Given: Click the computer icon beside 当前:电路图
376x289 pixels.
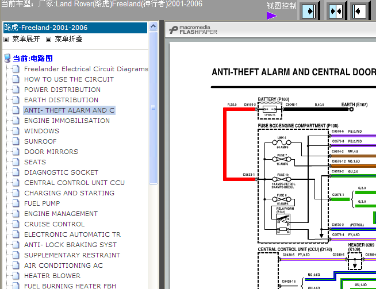Looking at the screenshot, I should [x=7, y=58].
